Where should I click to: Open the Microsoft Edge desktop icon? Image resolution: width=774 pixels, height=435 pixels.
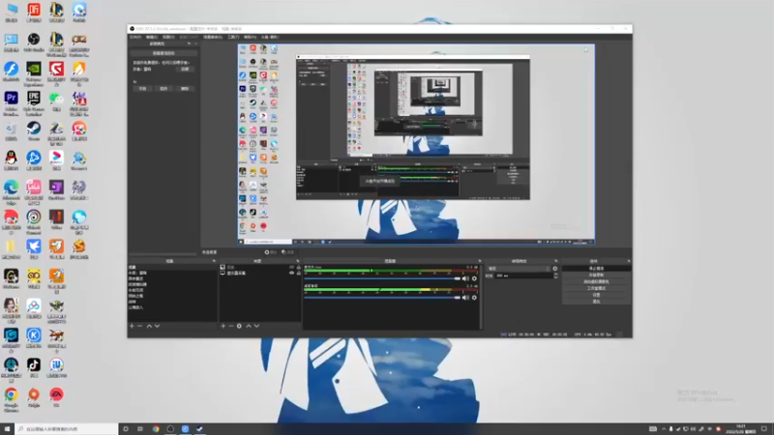(11, 191)
